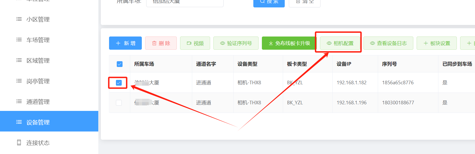Click the camera icon on 视频 button

(189, 43)
